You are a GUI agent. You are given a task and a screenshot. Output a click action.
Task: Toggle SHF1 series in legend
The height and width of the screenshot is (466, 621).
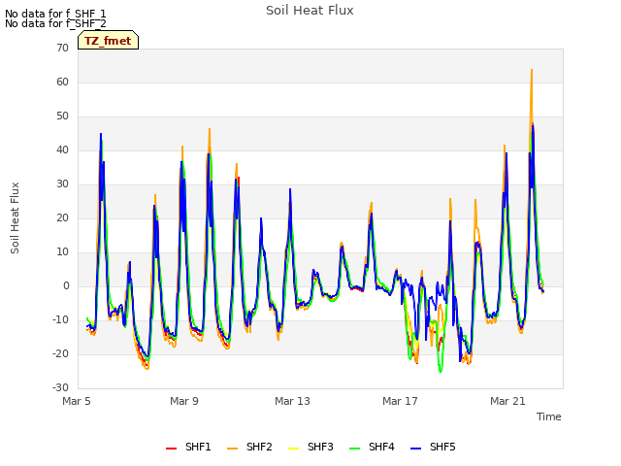188,447
